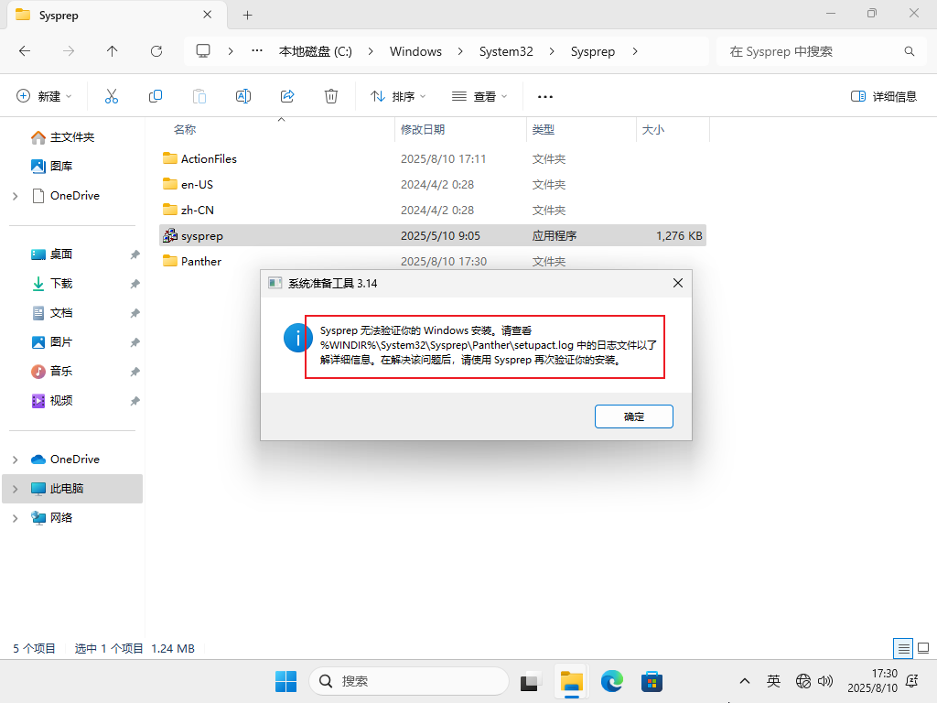Switch to large thumbnails view icon
The height and width of the screenshot is (703, 937).
[923, 649]
